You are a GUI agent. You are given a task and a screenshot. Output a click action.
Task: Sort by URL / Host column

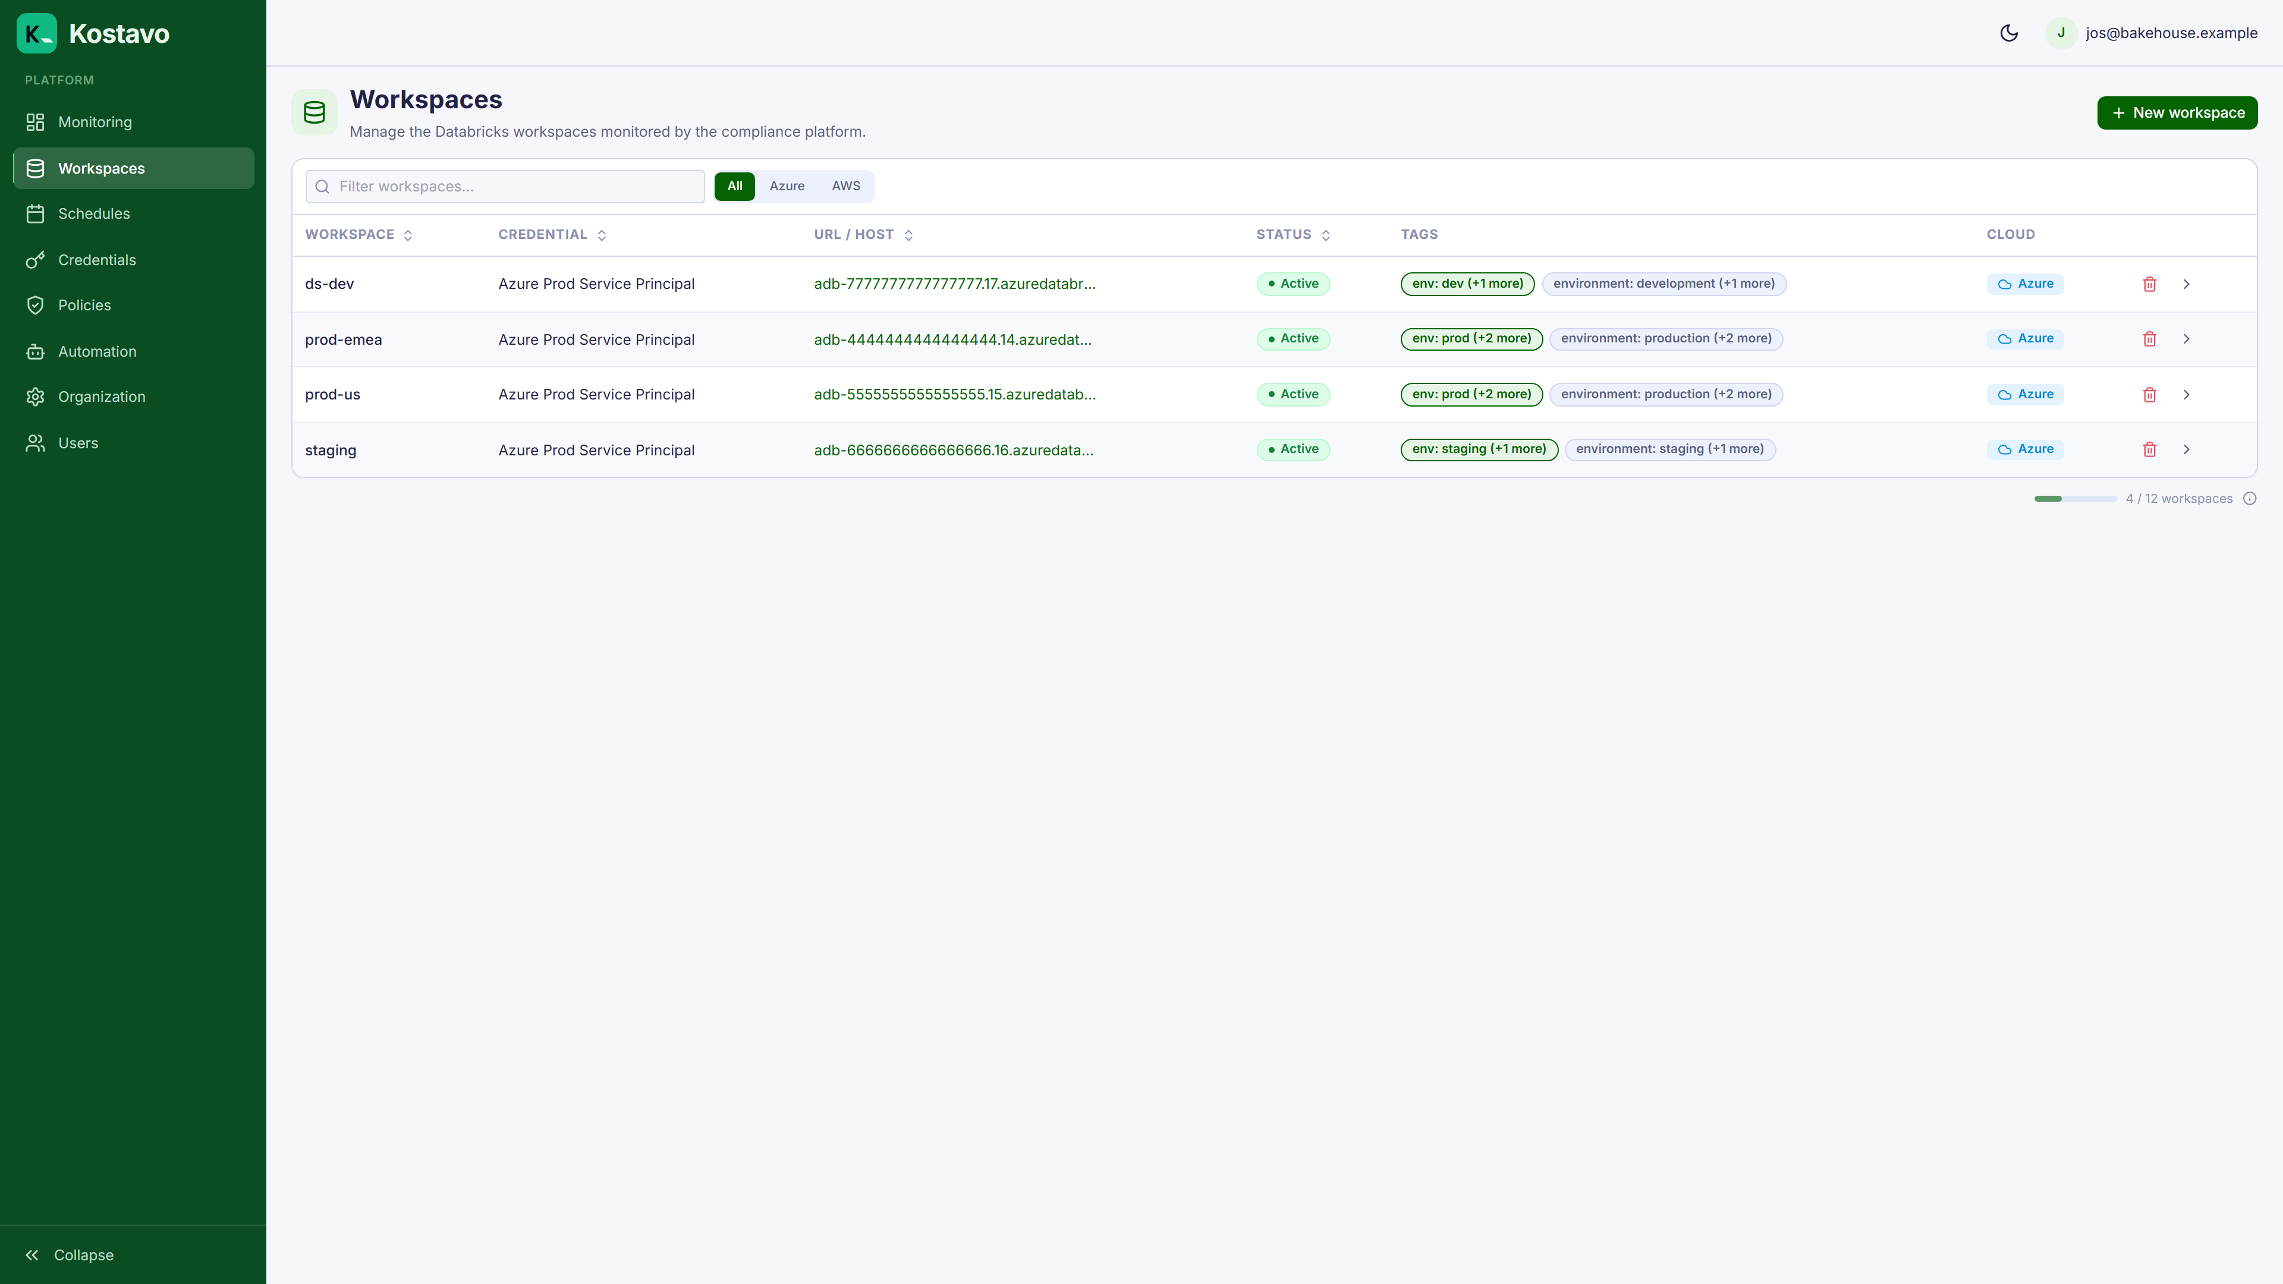point(863,235)
